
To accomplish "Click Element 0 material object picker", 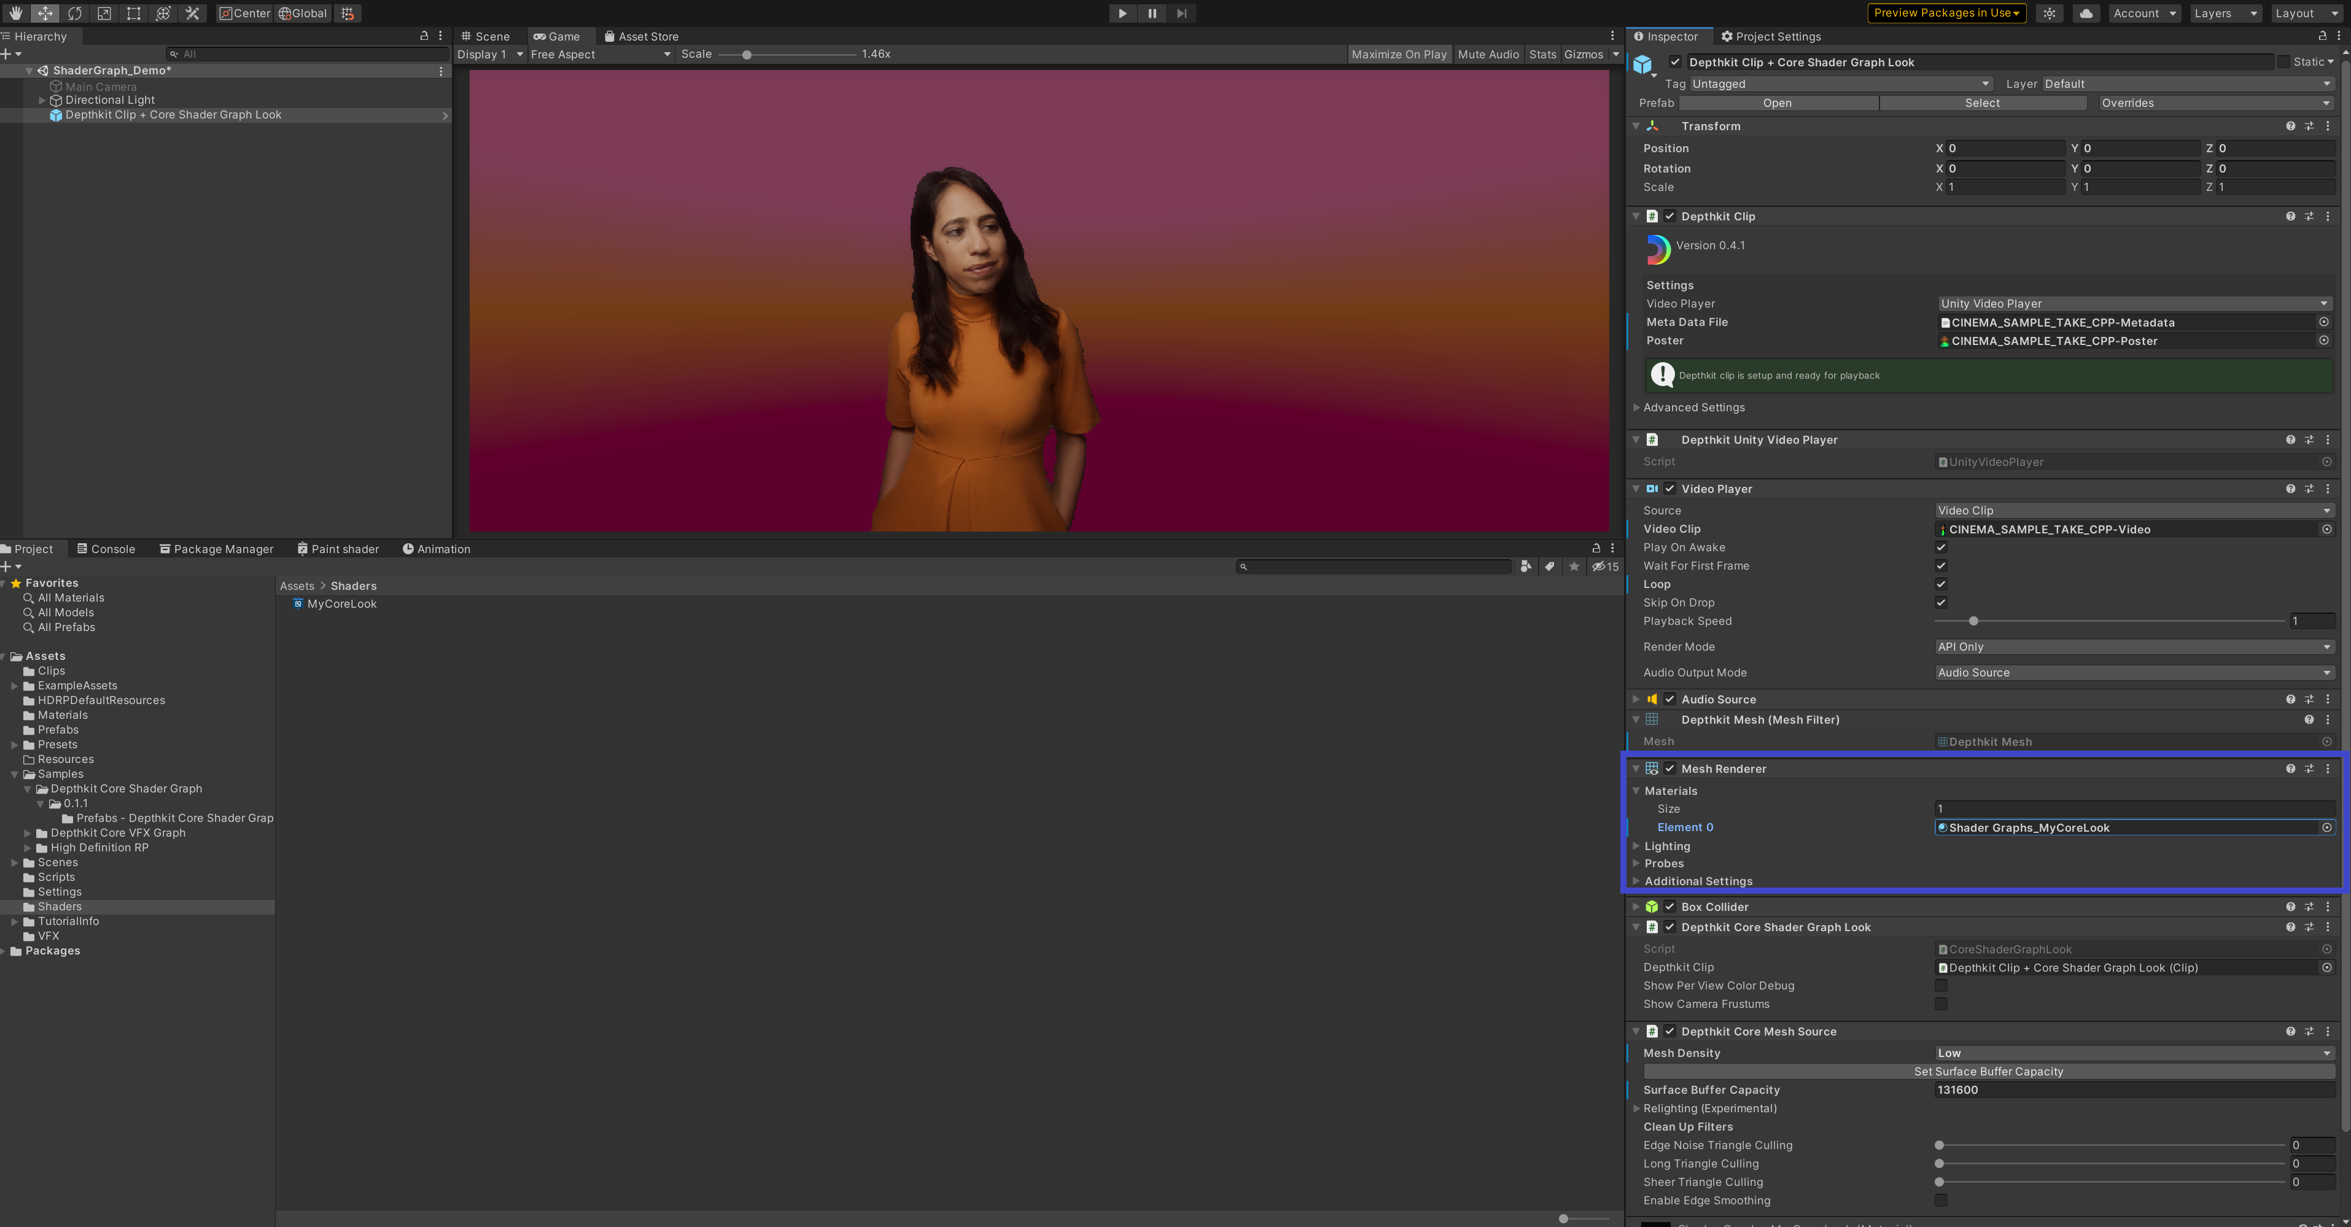I will click(x=2326, y=827).
